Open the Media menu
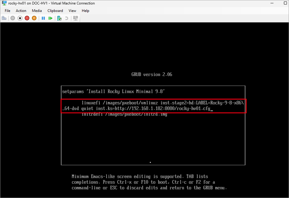The height and width of the screenshot is (198, 289). coord(37,11)
